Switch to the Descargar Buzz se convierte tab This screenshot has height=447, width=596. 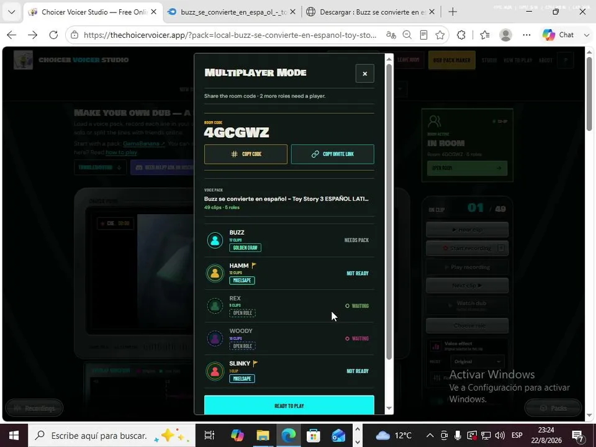tap(372, 12)
